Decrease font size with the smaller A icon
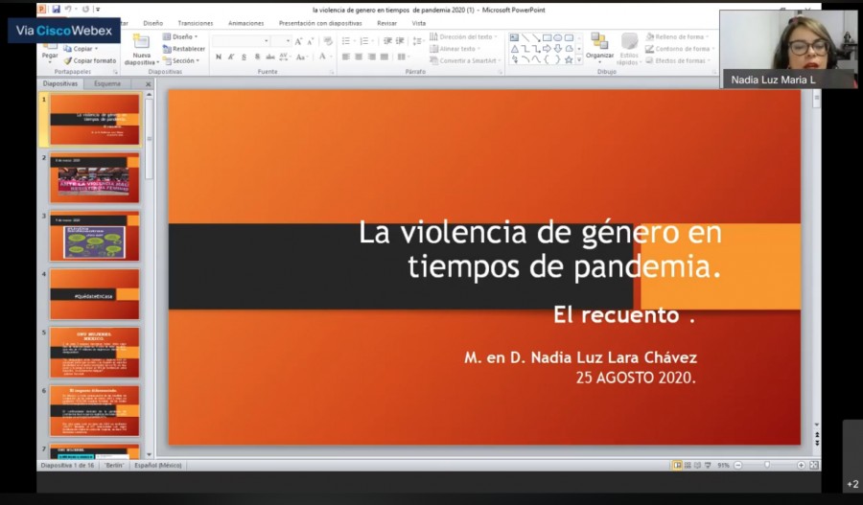 point(311,41)
